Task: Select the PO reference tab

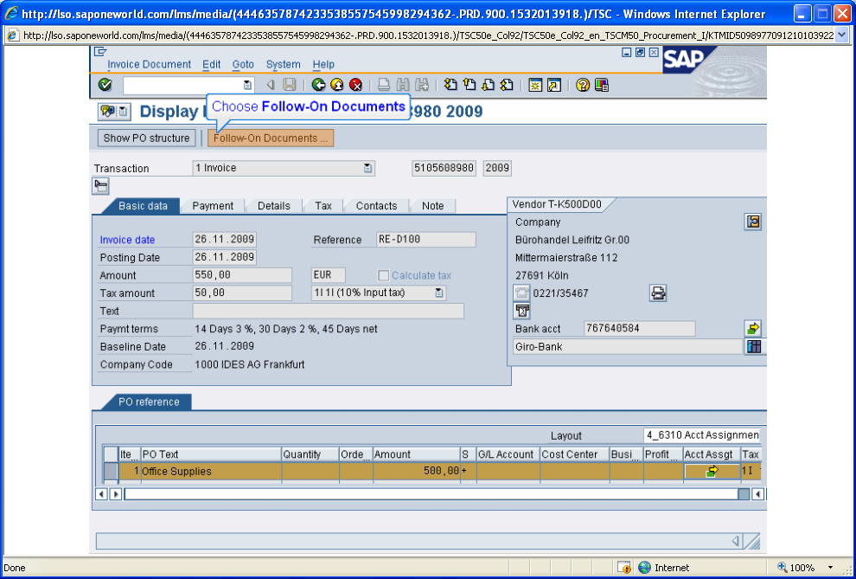Action: pyautogui.click(x=149, y=402)
